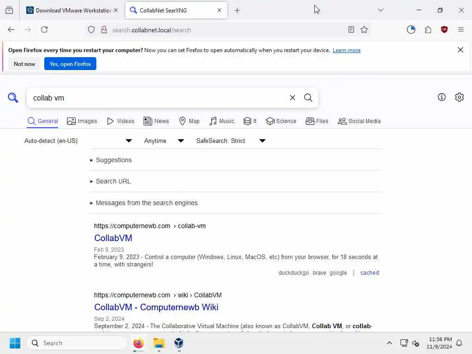This screenshot has width=472, height=354.
Task: Open a new tab with plus button
Action: [237, 10]
